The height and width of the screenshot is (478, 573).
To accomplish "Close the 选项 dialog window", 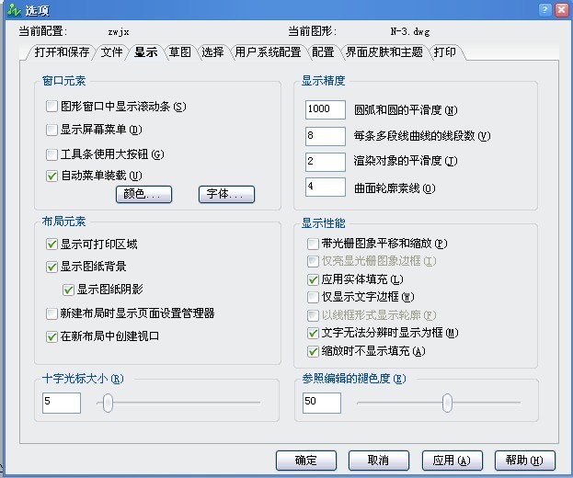I will 562,9.
